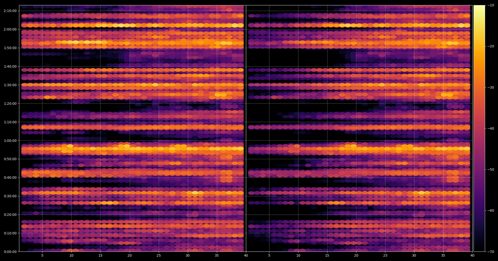Select the −20 colorbar scale label
Screen dimensions: 498x261
491,46
